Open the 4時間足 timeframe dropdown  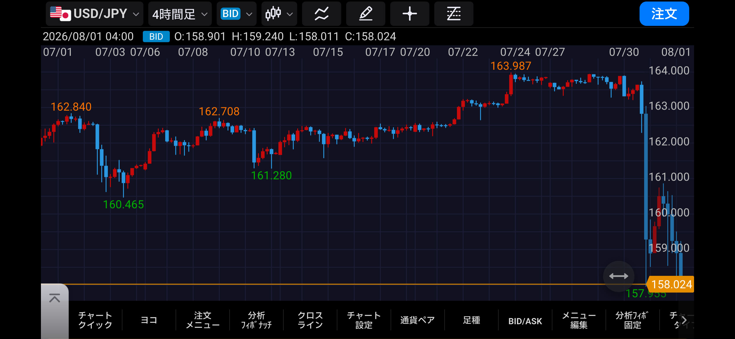(x=180, y=14)
